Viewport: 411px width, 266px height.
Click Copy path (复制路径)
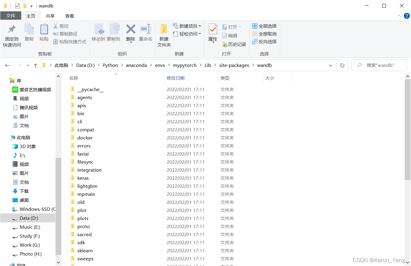[65, 34]
